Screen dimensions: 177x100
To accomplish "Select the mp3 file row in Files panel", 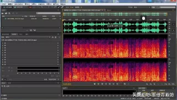I will 31,19.
